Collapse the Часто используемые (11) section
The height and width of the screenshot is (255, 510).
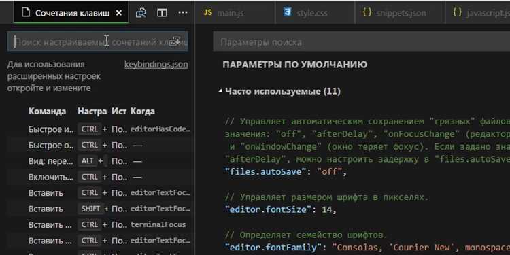220,91
